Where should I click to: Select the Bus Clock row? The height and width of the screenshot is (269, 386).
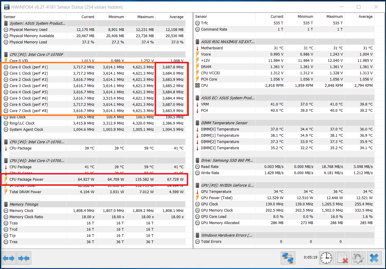[94, 117]
